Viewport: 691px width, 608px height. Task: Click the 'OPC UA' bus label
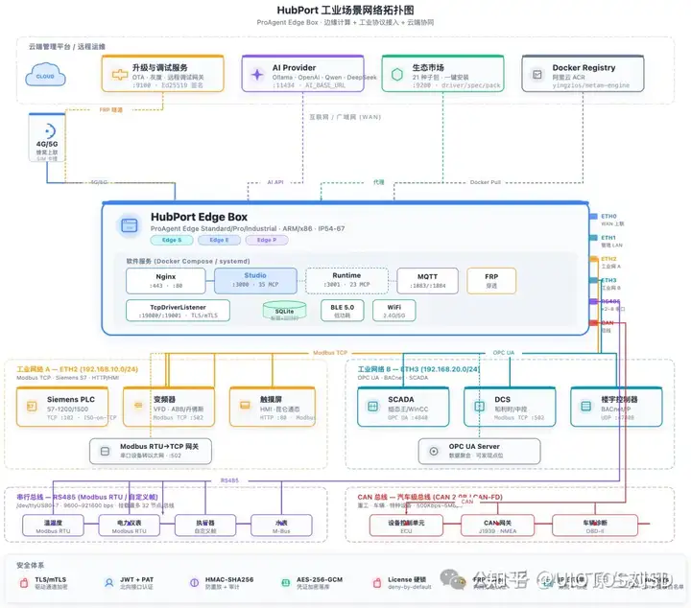pos(504,353)
